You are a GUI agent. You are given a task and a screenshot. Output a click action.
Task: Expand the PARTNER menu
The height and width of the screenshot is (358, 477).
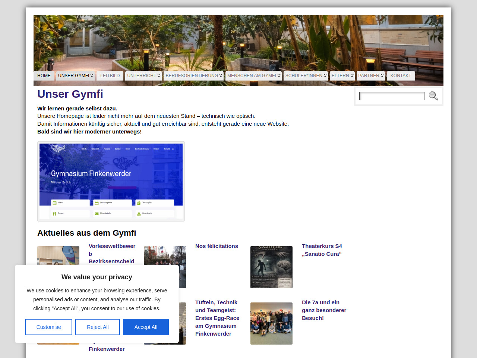[370, 76]
